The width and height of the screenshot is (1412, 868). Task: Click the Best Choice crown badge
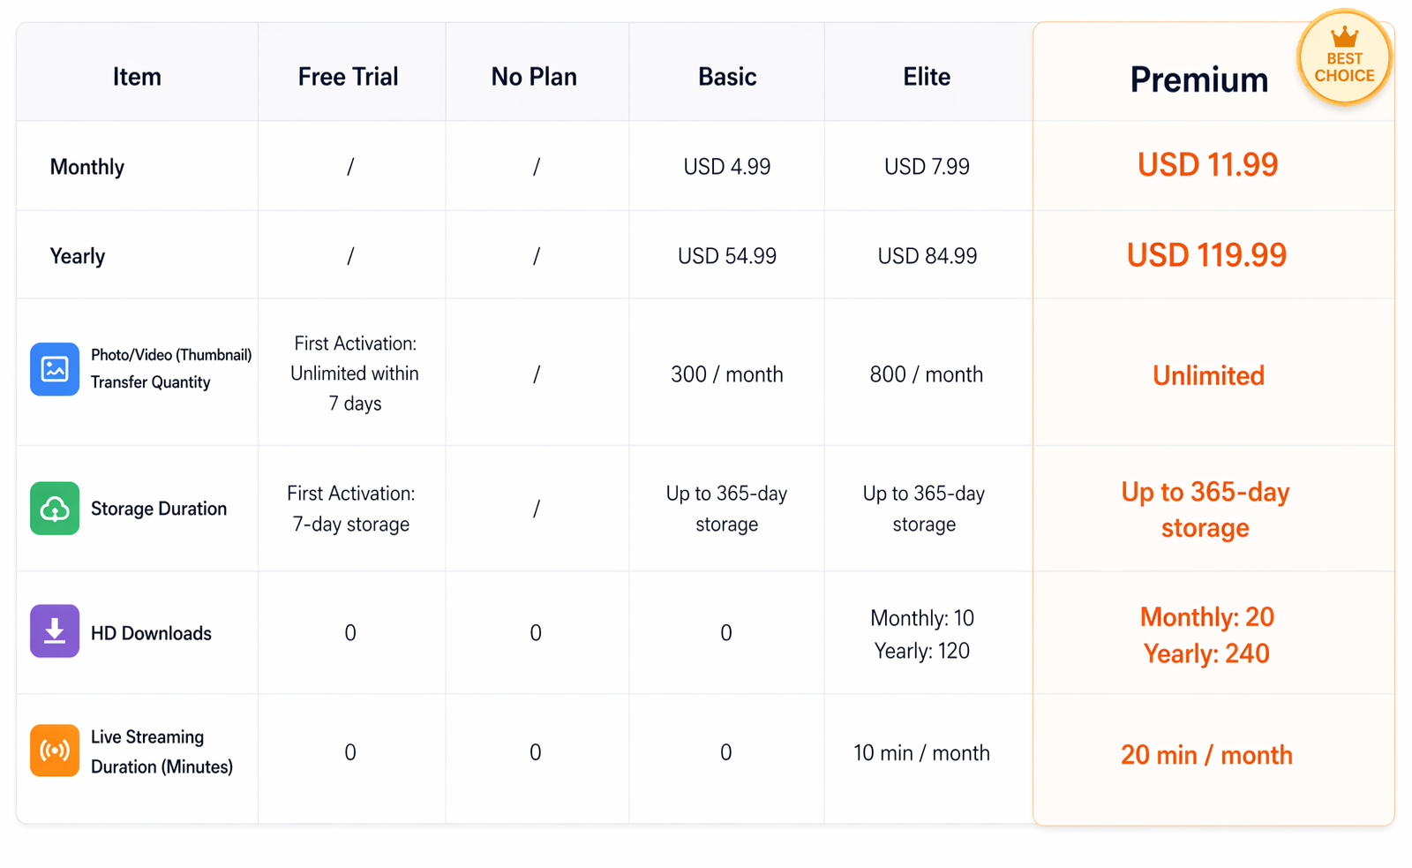coord(1344,58)
